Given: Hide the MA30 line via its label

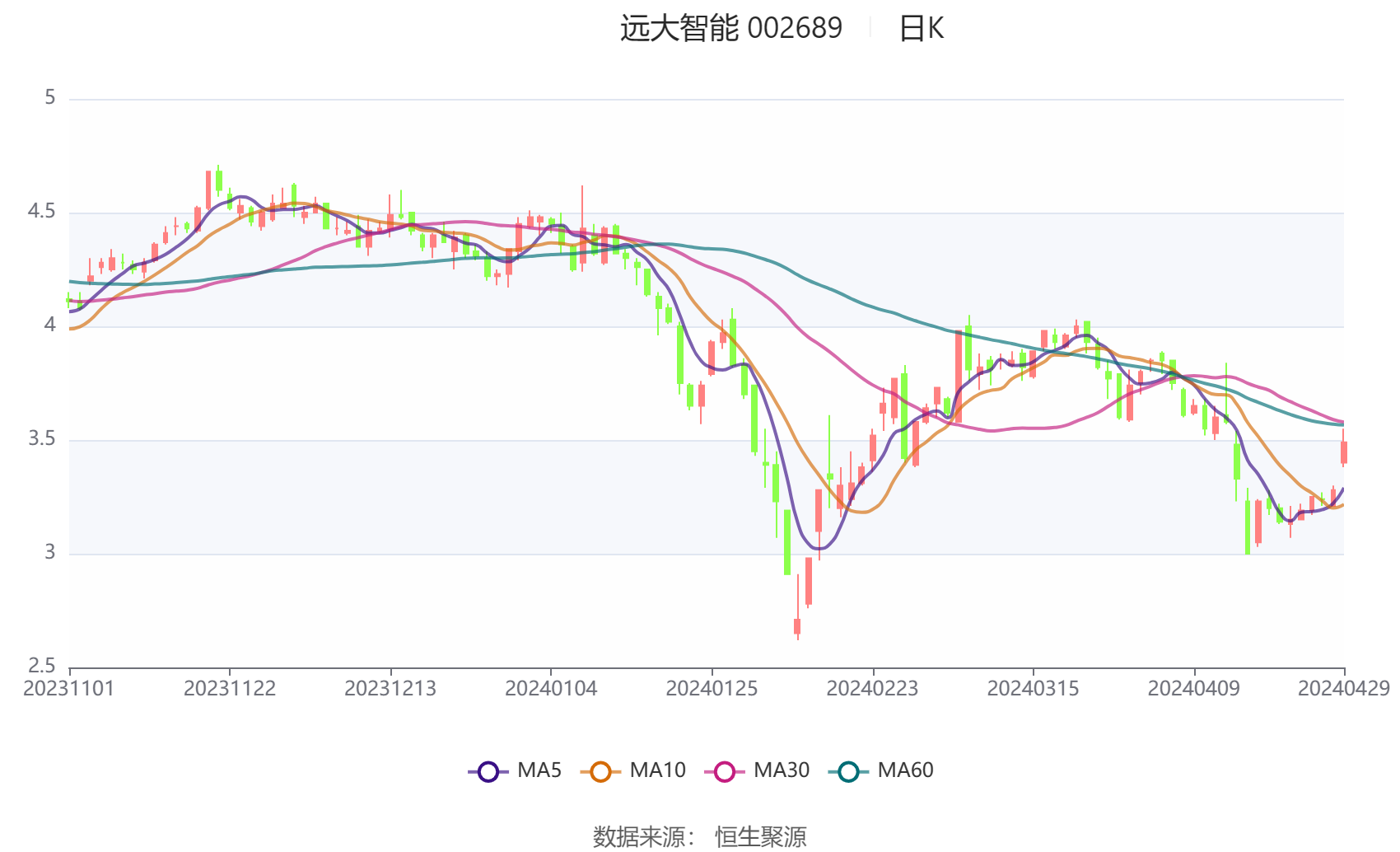Looking at the screenshot, I should tap(782, 770).
